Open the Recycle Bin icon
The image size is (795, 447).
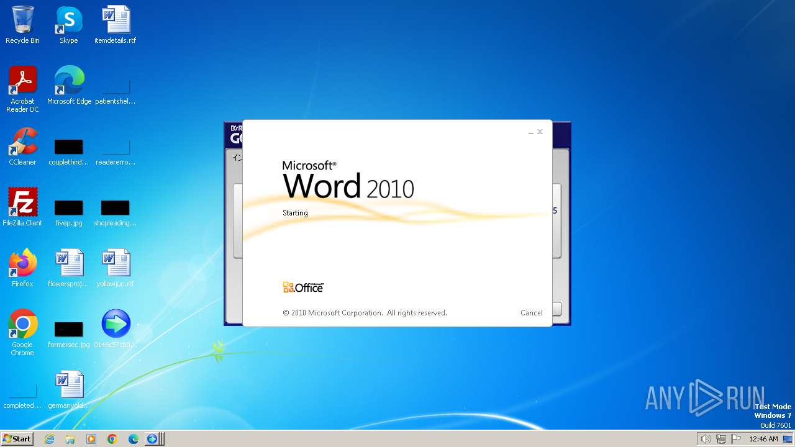(x=22, y=25)
